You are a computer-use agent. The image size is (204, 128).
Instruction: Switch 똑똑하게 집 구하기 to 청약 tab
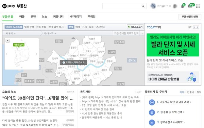coord(199,92)
